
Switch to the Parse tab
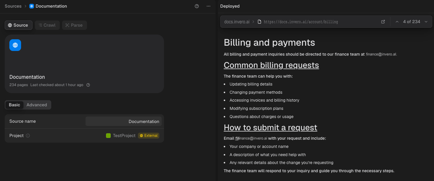tap(74, 25)
